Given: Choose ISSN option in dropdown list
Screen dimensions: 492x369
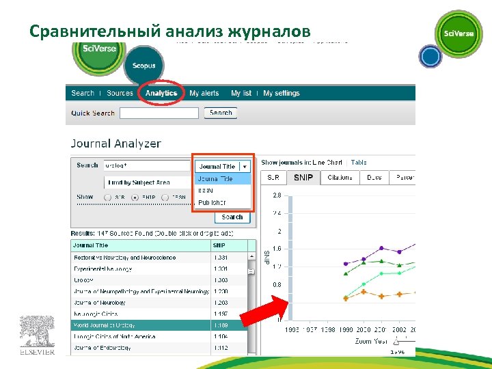Looking at the screenshot, I should (223, 191).
